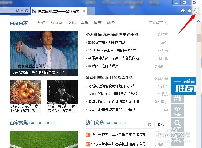
Task: Open article MOTO春节前回归中国市场
Action: (107, 42)
